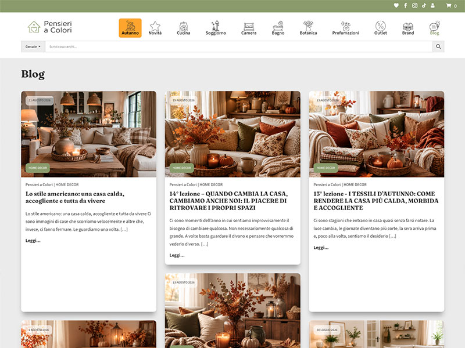Open the user account icon
This screenshot has width=465, height=348.
[432, 5]
